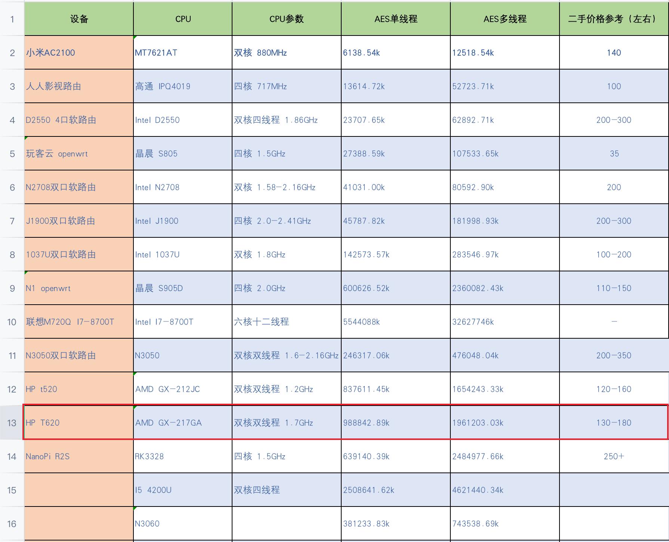This screenshot has height=542, width=669.
Task: Select the CPU column header cell
Action: pyautogui.click(x=182, y=19)
